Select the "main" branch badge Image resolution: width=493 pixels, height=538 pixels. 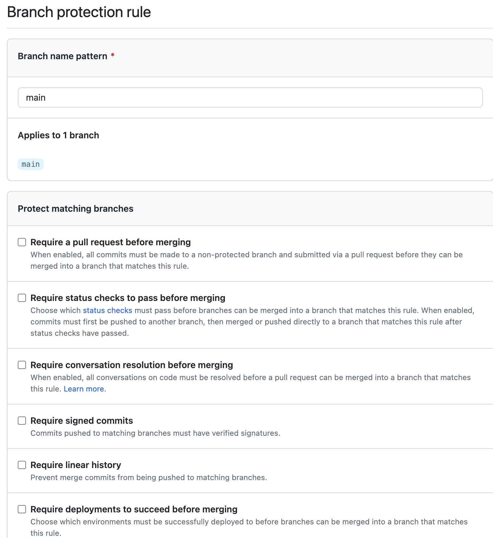tap(30, 164)
